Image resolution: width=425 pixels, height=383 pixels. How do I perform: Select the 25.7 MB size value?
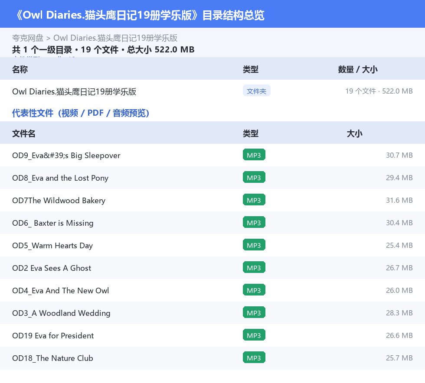pos(399,357)
